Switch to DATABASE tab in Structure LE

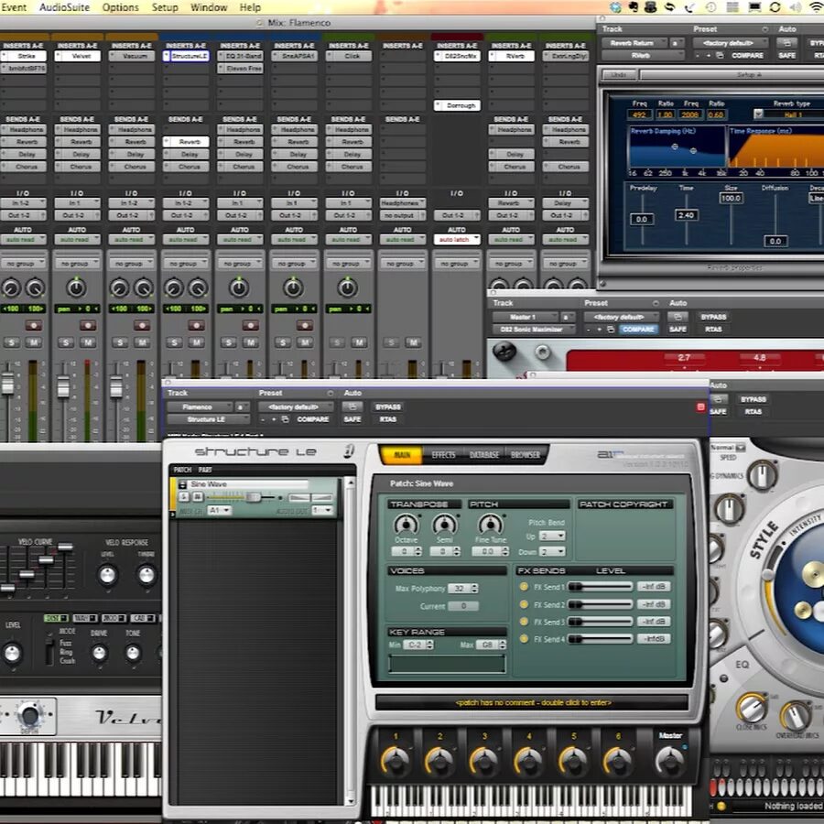point(484,454)
